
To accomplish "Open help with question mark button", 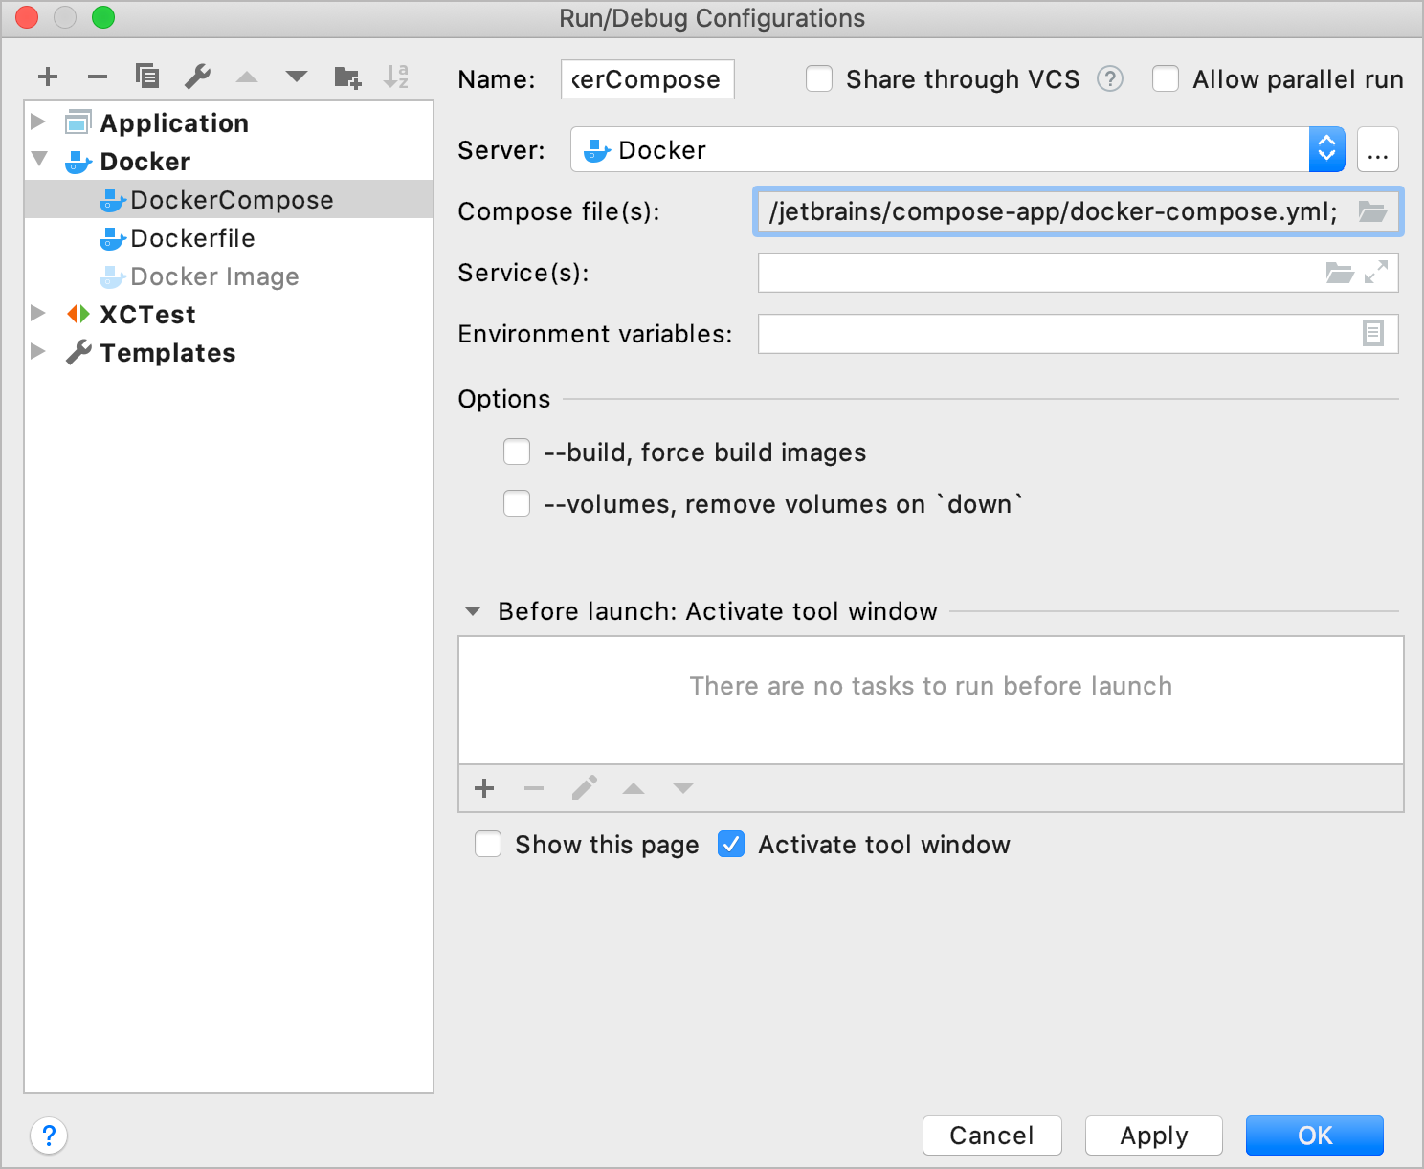I will pyautogui.click(x=49, y=1136).
